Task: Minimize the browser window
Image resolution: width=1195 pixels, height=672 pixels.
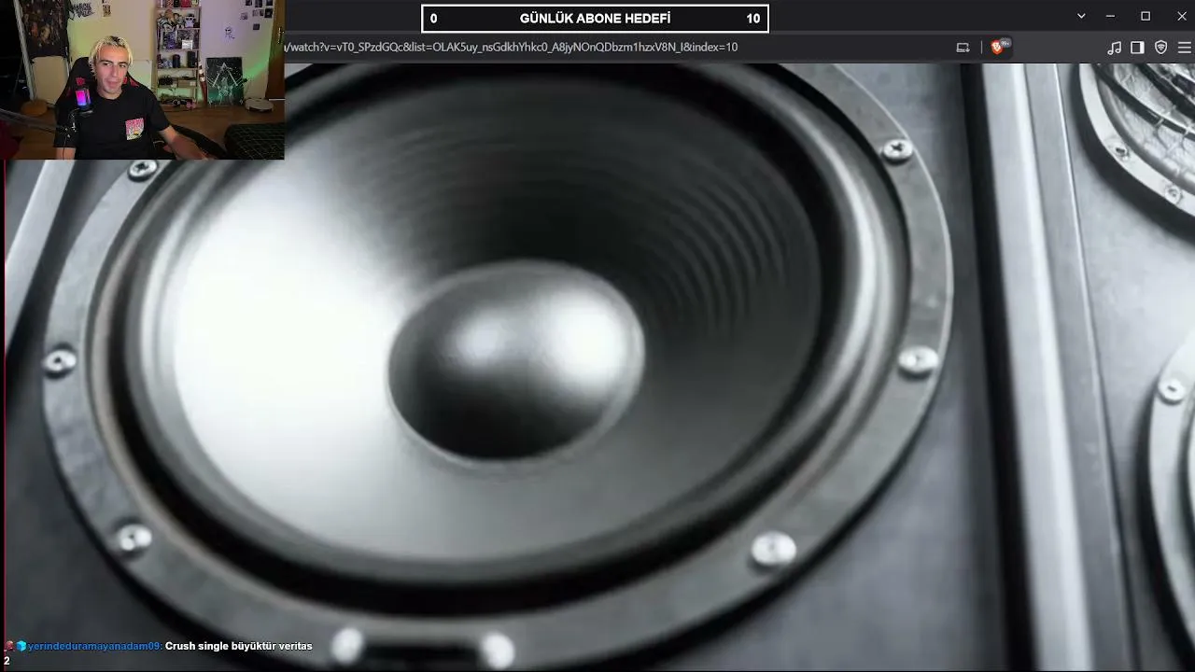Action: (1110, 16)
